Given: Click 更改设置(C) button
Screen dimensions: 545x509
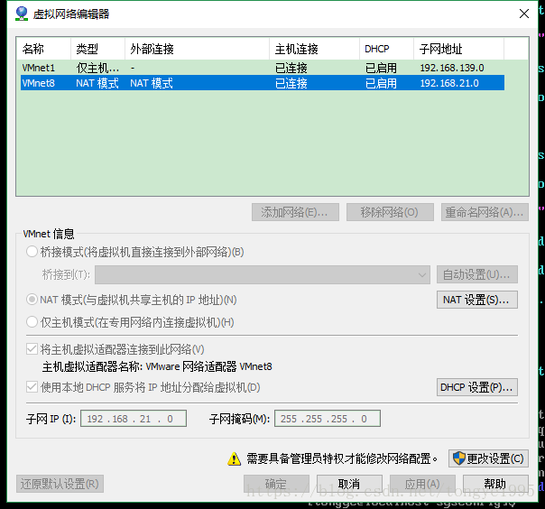Looking at the screenshot, I should (488, 458).
